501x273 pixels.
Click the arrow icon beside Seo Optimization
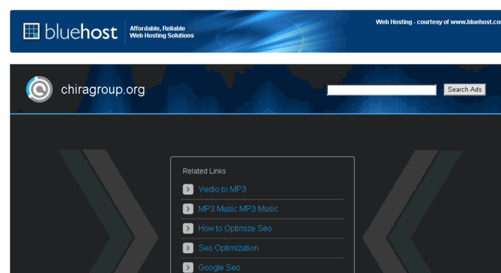pos(188,248)
